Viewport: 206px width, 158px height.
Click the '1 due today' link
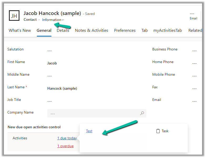(x=67, y=138)
